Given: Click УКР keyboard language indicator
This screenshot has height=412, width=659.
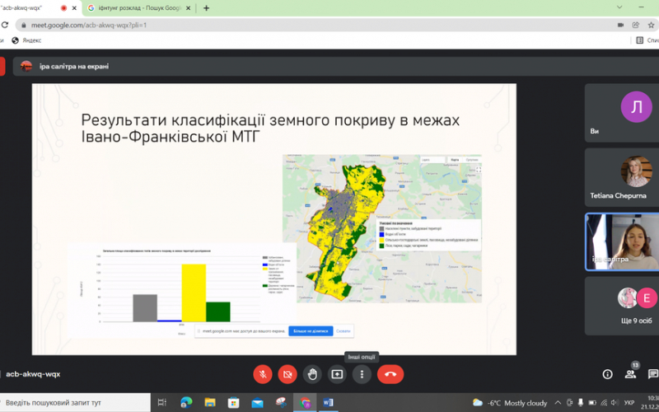Looking at the screenshot, I should pyautogui.click(x=629, y=403).
